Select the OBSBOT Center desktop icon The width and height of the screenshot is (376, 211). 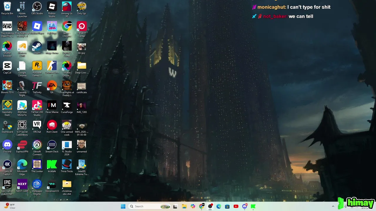(82, 29)
